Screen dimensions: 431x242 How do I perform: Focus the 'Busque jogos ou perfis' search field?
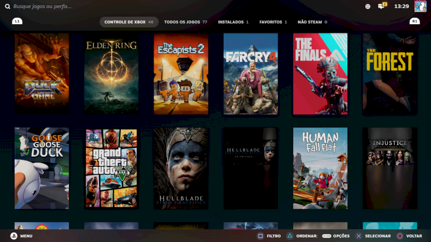43,6
